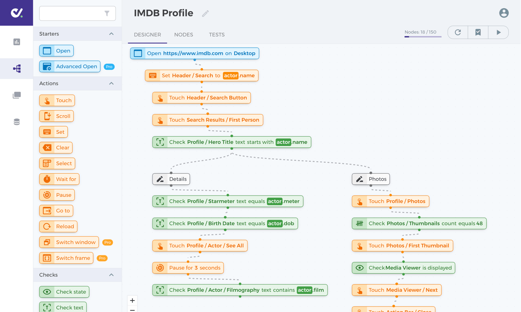Open the library stack sidebar icon

(x=16, y=95)
